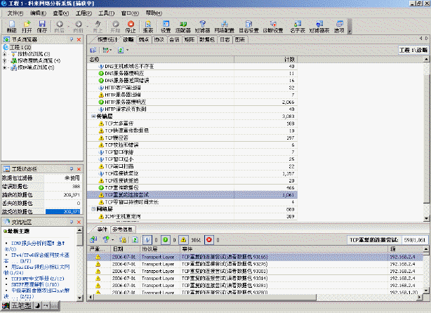The image size is (431, 313).
Task: Open the SNIFF原理解析 topic link
Action: [x=35, y=285]
